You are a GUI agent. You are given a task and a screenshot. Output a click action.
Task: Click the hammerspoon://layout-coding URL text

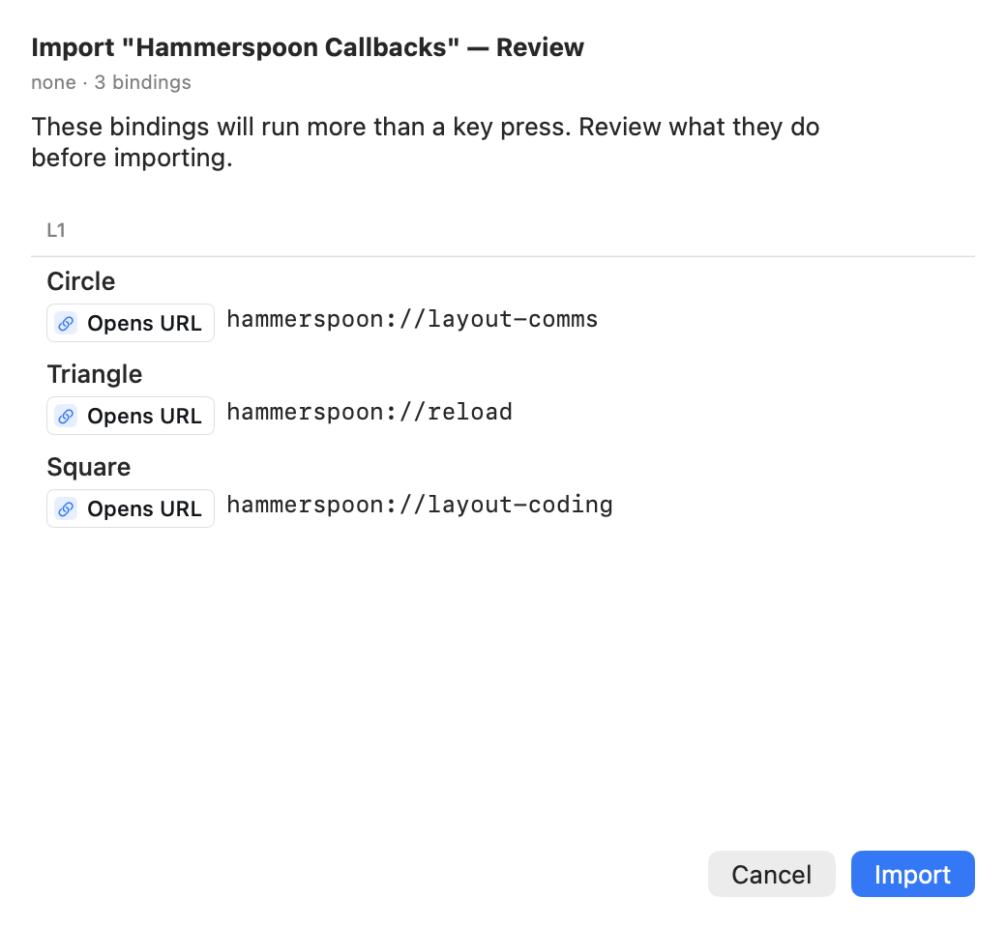click(420, 506)
